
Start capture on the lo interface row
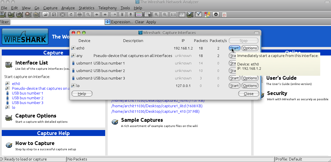pyautogui.click(x=235, y=86)
